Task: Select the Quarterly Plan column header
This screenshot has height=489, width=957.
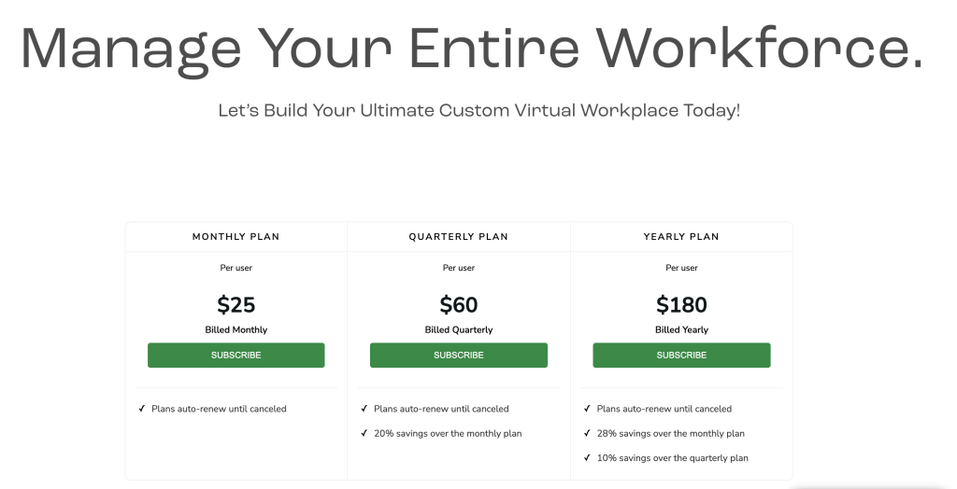Action: point(458,237)
